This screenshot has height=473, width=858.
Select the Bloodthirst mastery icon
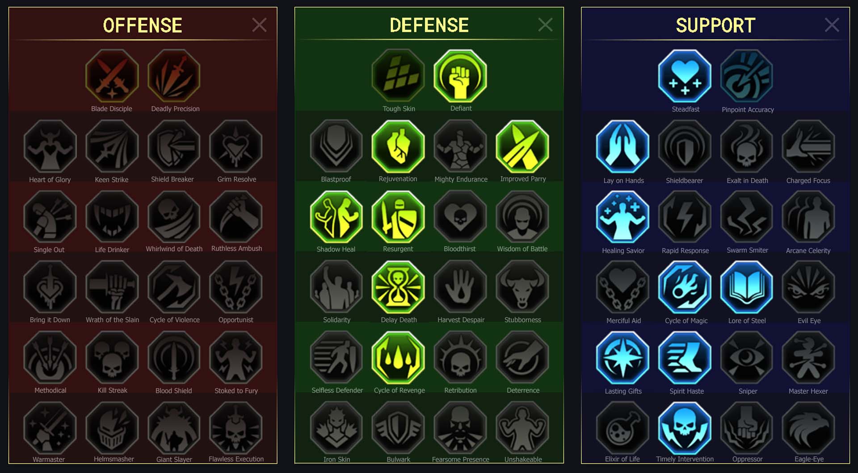460,217
